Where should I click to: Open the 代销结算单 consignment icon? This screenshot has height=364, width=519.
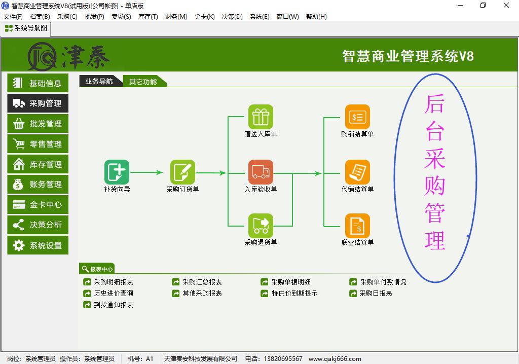(357, 172)
